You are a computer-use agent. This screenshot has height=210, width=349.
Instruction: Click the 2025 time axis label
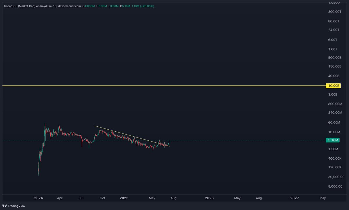(x=124, y=198)
